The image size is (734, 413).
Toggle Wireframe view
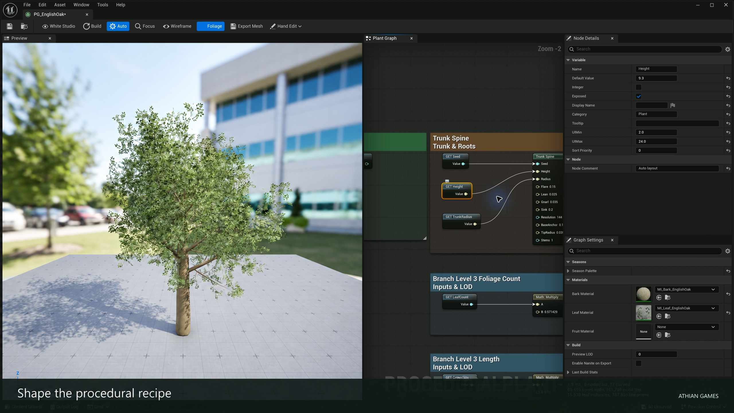[177, 26]
